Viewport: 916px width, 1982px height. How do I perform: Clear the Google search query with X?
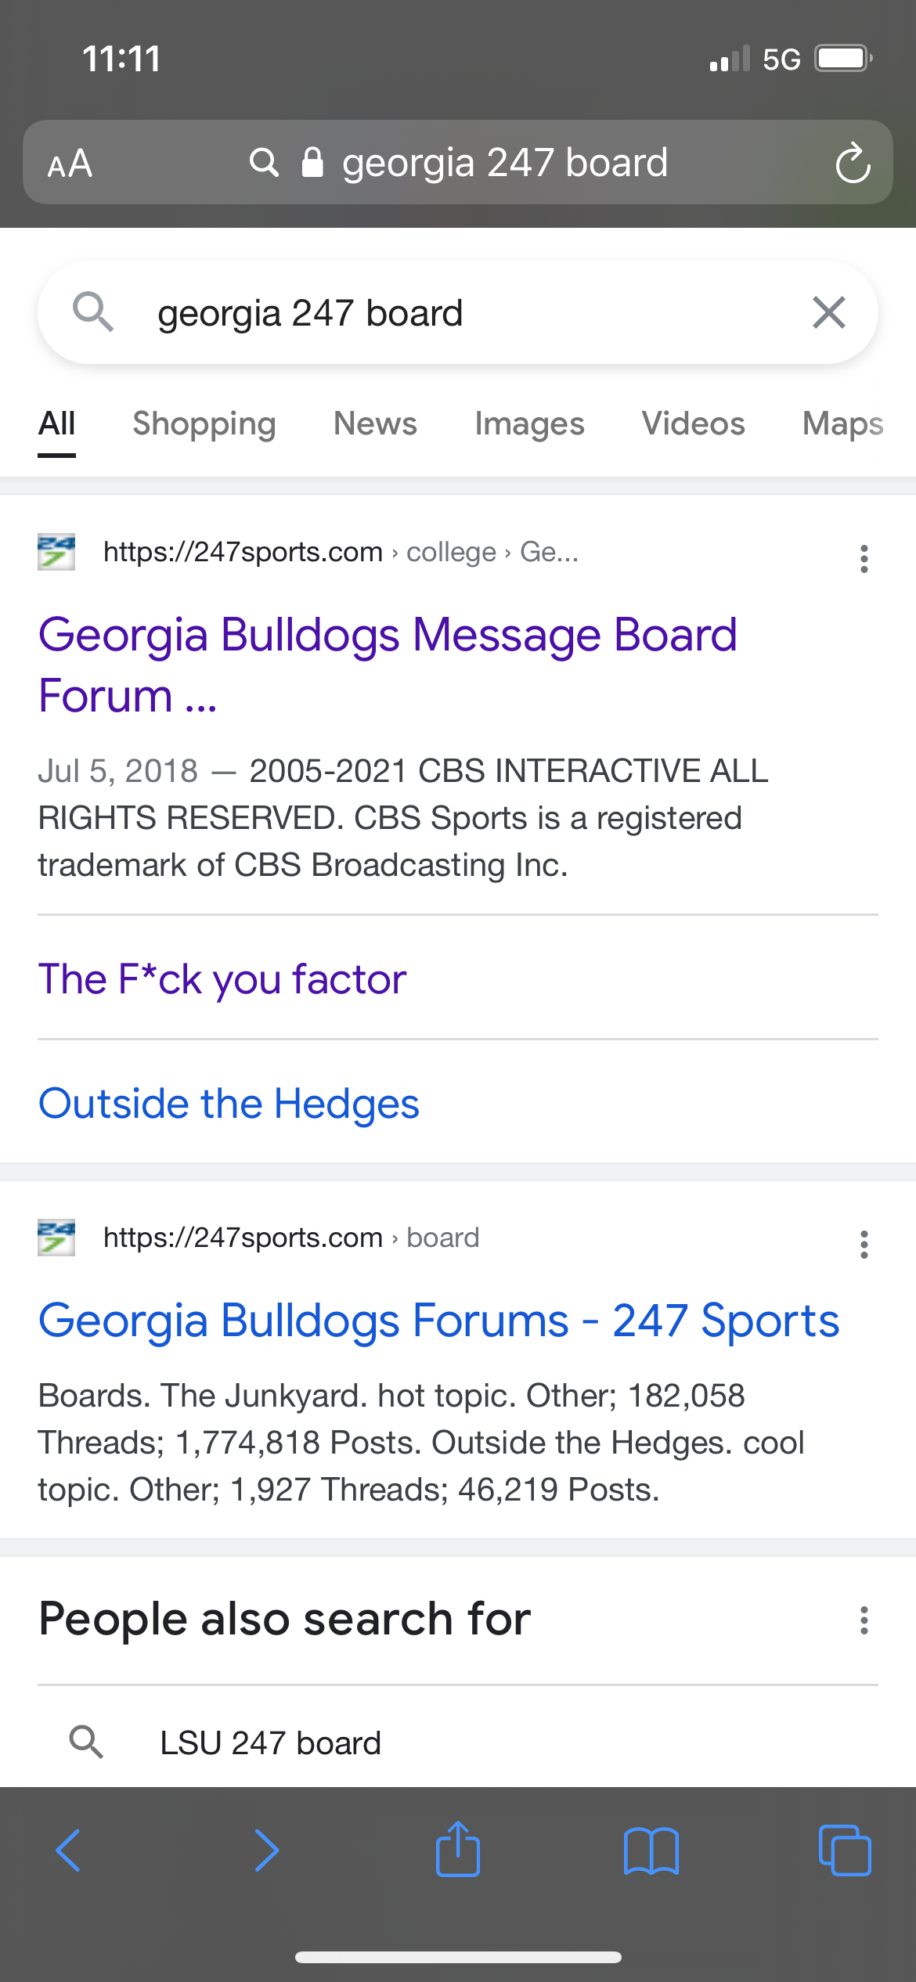point(828,312)
